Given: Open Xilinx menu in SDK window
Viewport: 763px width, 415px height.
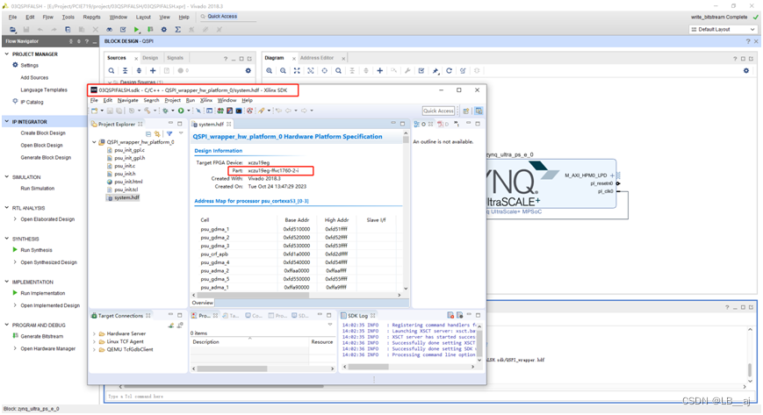Looking at the screenshot, I should pyautogui.click(x=206, y=100).
